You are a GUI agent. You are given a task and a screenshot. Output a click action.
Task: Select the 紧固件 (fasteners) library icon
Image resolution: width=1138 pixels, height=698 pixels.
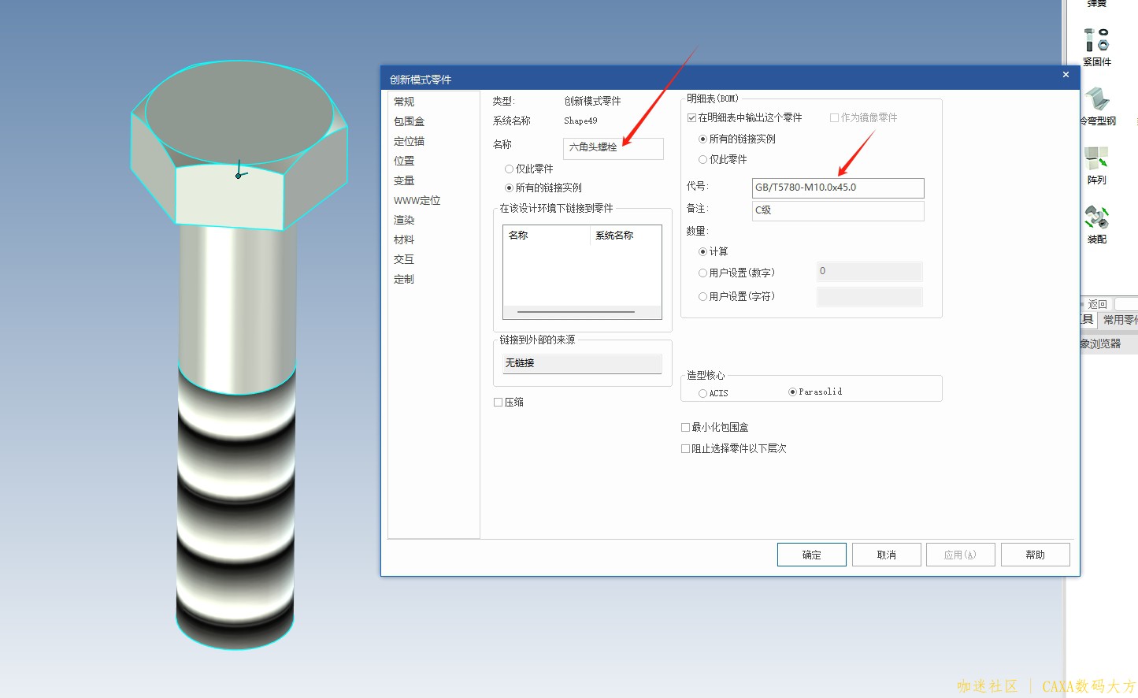pos(1096,41)
